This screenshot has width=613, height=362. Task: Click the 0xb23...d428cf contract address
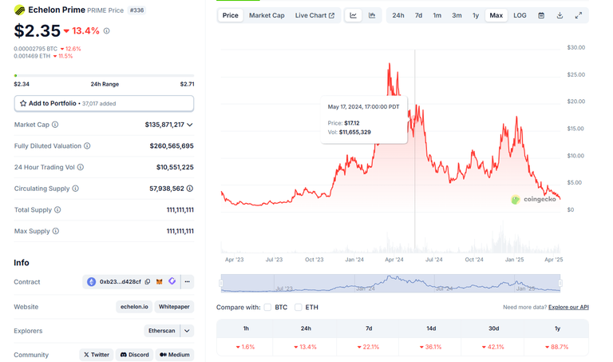(x=120, y=282)
